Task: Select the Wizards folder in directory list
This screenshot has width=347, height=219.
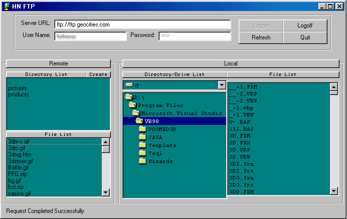Action: pyautogui.click(x=160, y=161)
